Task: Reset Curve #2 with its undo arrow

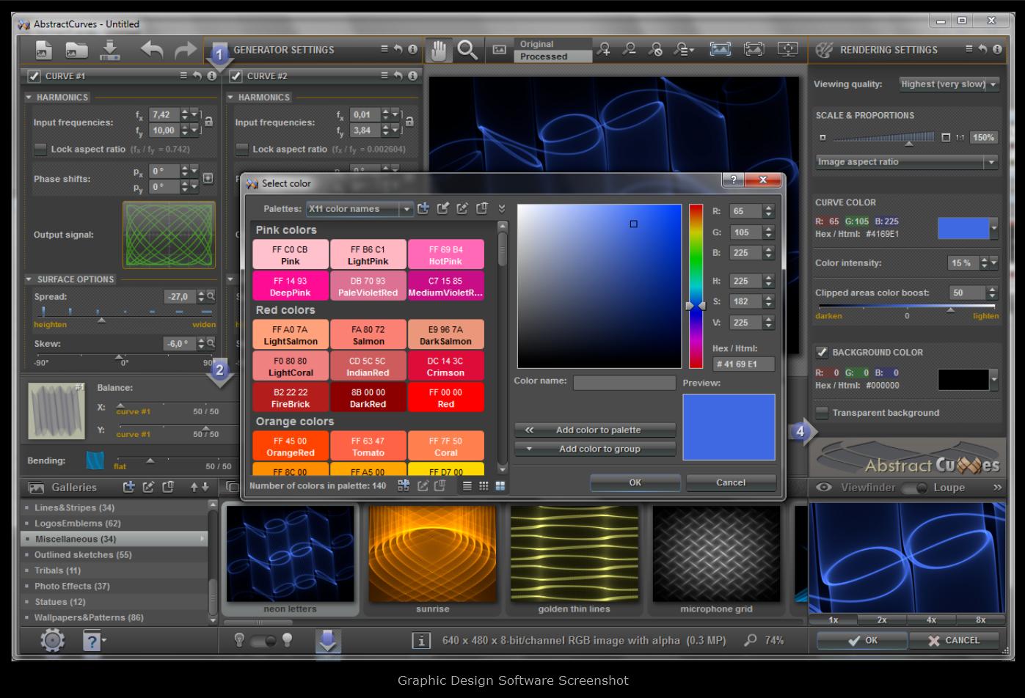Action: coord(398,76)
